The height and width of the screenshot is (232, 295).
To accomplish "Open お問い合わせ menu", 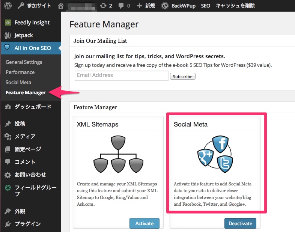I will click(30, 175).
